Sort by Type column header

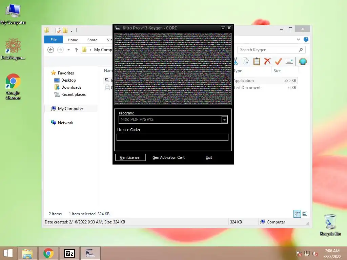pyautogui.click(x=238, y=71)
